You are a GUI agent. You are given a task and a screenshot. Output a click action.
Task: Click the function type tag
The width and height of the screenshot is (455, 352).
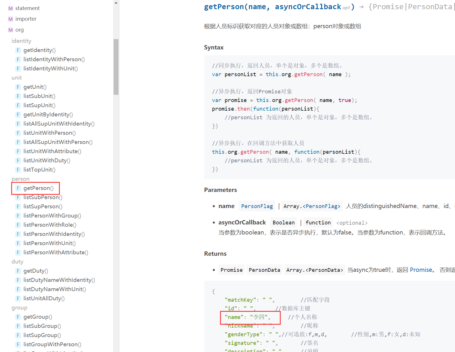[x=318, y=222]
